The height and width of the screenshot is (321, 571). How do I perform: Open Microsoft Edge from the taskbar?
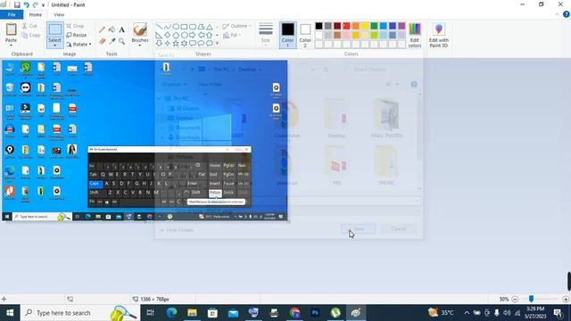(x=171, y=313)
